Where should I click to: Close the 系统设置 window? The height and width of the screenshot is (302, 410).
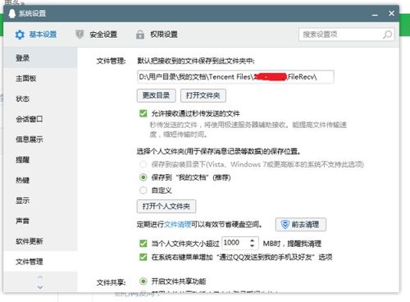coord(391,13)
